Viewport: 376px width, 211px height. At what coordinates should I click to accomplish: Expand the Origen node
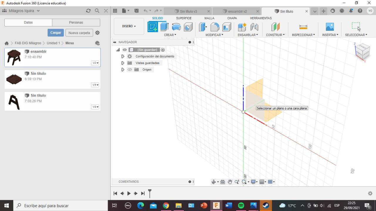[123, 70]
